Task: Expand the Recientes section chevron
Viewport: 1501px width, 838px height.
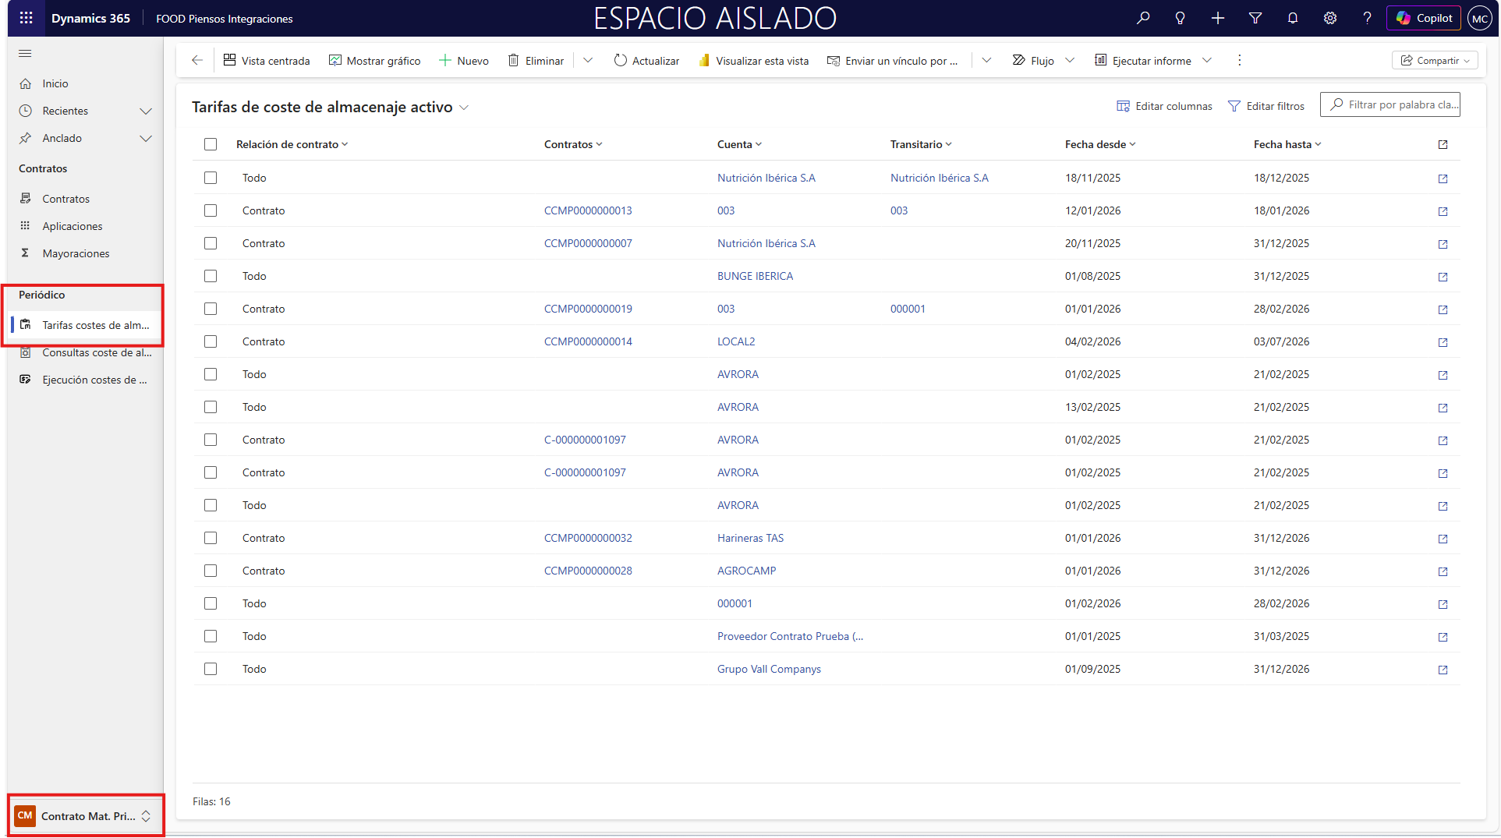Action: click(x=146, y=111)
